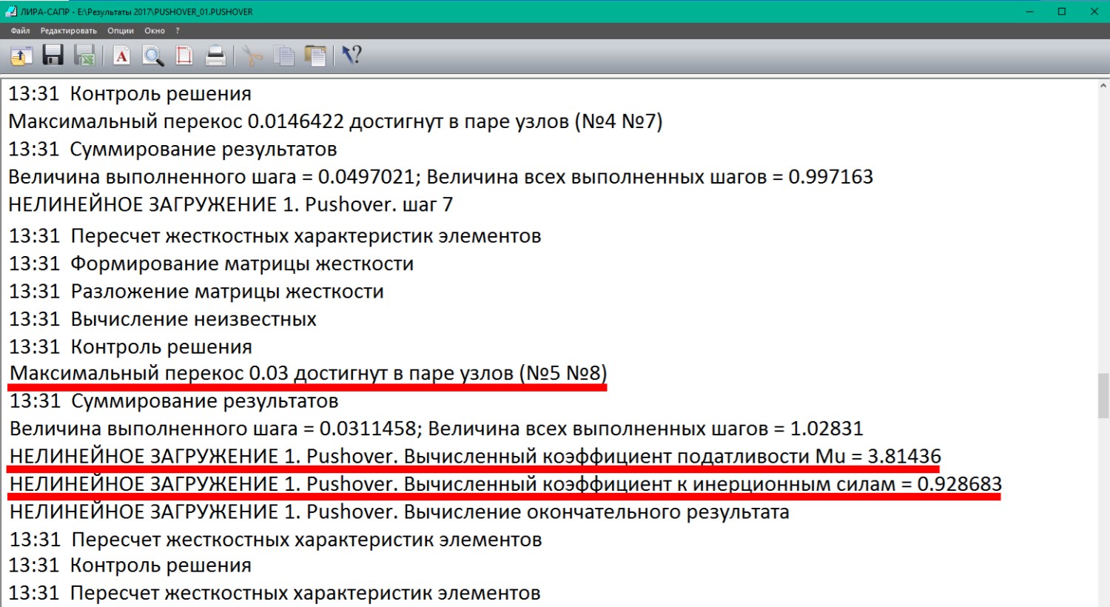Click the export to Excel icon
1110x607 pixels.
pos(84,56)
